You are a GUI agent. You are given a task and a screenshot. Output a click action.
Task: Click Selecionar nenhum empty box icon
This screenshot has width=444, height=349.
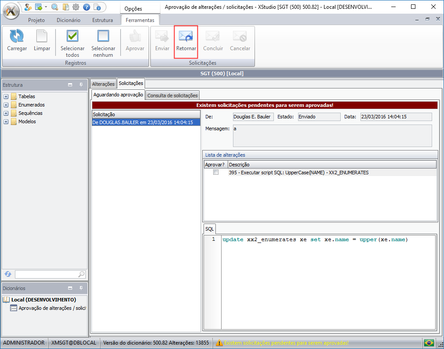103,43
